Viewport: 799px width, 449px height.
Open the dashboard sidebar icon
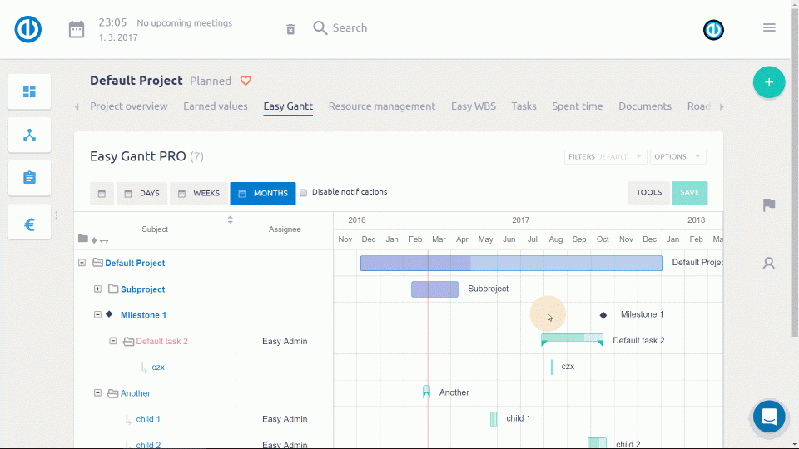[x=29, y=91]
